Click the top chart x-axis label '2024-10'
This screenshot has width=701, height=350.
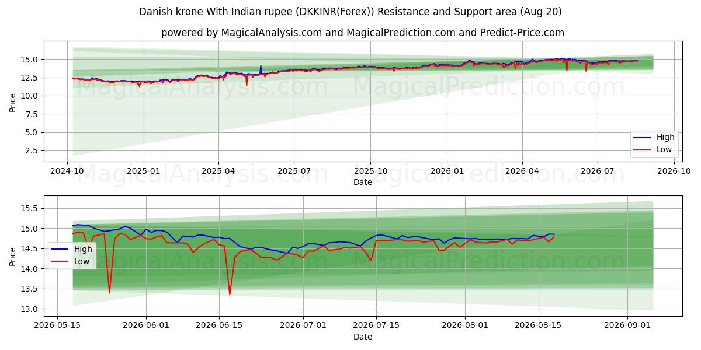click(67, 171)
